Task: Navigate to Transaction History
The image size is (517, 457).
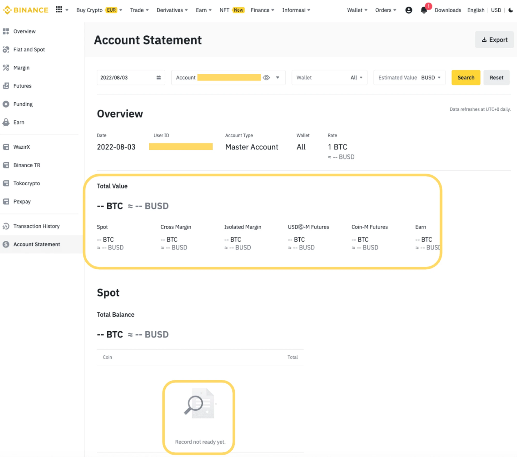Action: coord(36,226)
